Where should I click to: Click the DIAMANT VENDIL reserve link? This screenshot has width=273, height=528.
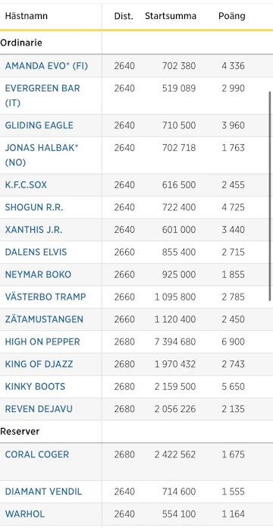[x=43, y=492]
